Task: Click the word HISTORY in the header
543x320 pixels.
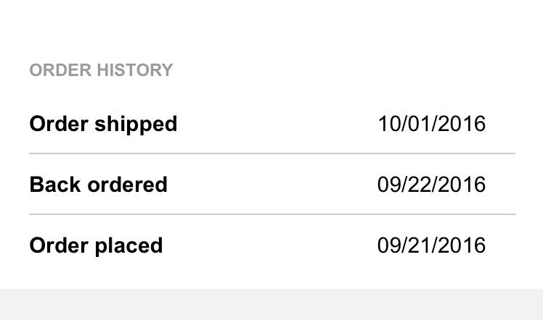Action: click(135, 70)
